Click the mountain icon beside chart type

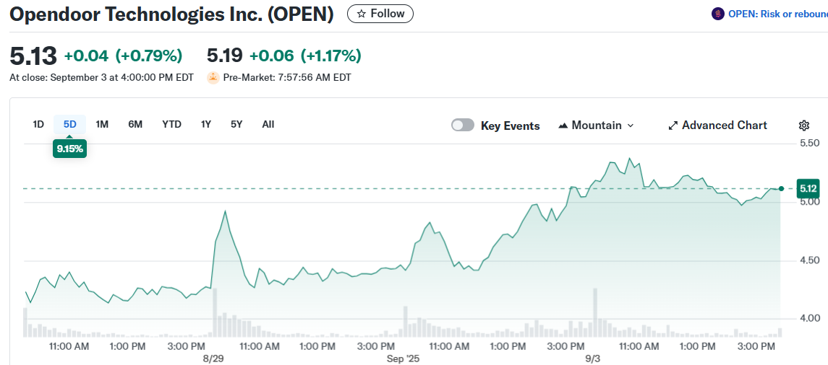point(563,126)
